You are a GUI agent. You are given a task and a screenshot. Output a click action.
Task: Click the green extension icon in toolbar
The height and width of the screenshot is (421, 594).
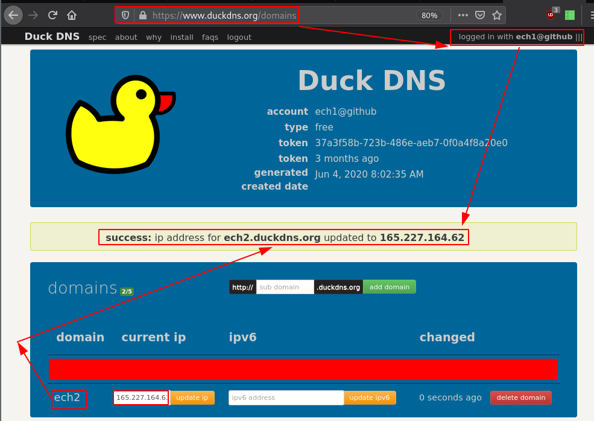[x=570, y=15]
